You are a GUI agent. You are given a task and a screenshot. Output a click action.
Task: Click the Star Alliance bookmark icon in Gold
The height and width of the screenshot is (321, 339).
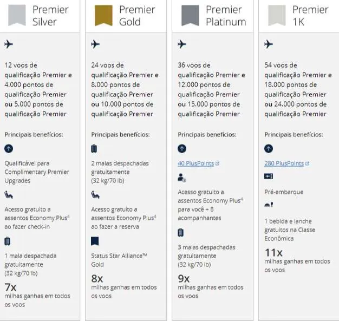(x=95, y=241)
